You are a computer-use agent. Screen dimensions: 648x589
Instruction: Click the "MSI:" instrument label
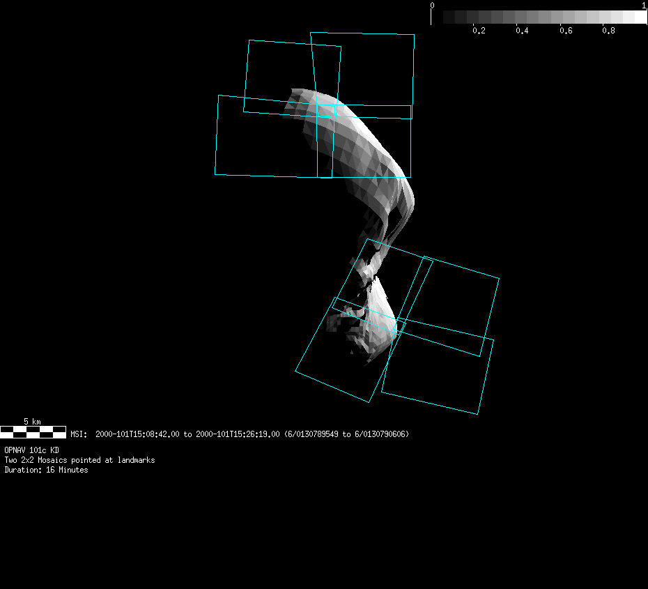[79, 434]
